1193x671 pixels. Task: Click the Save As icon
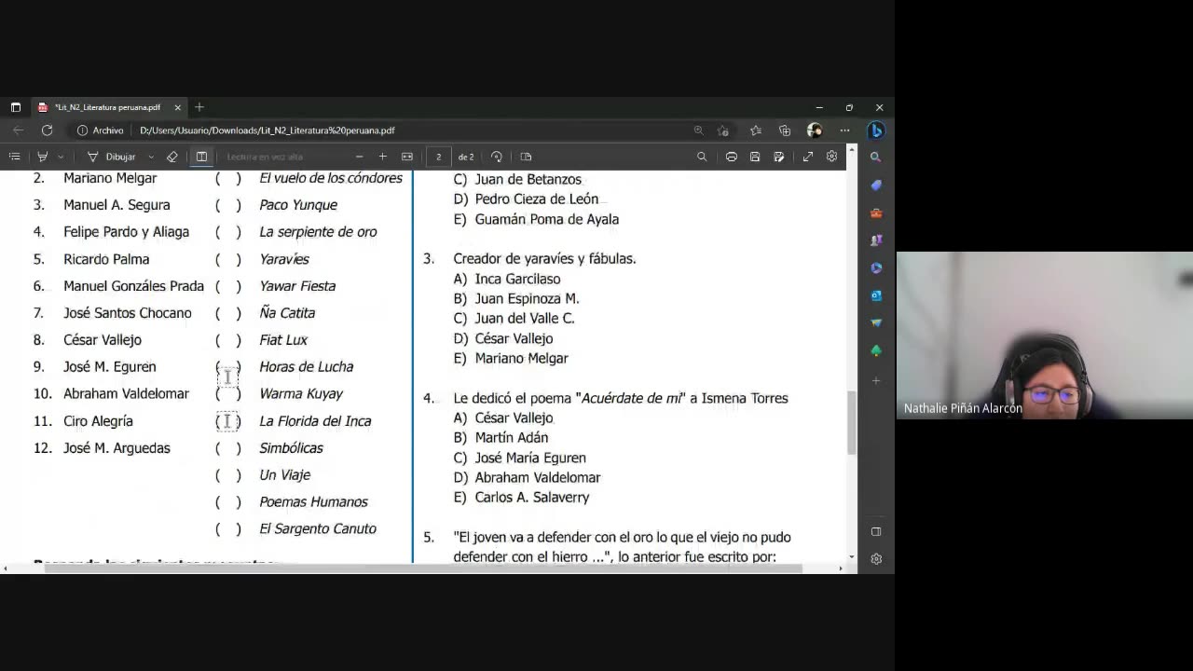point(779,157)
